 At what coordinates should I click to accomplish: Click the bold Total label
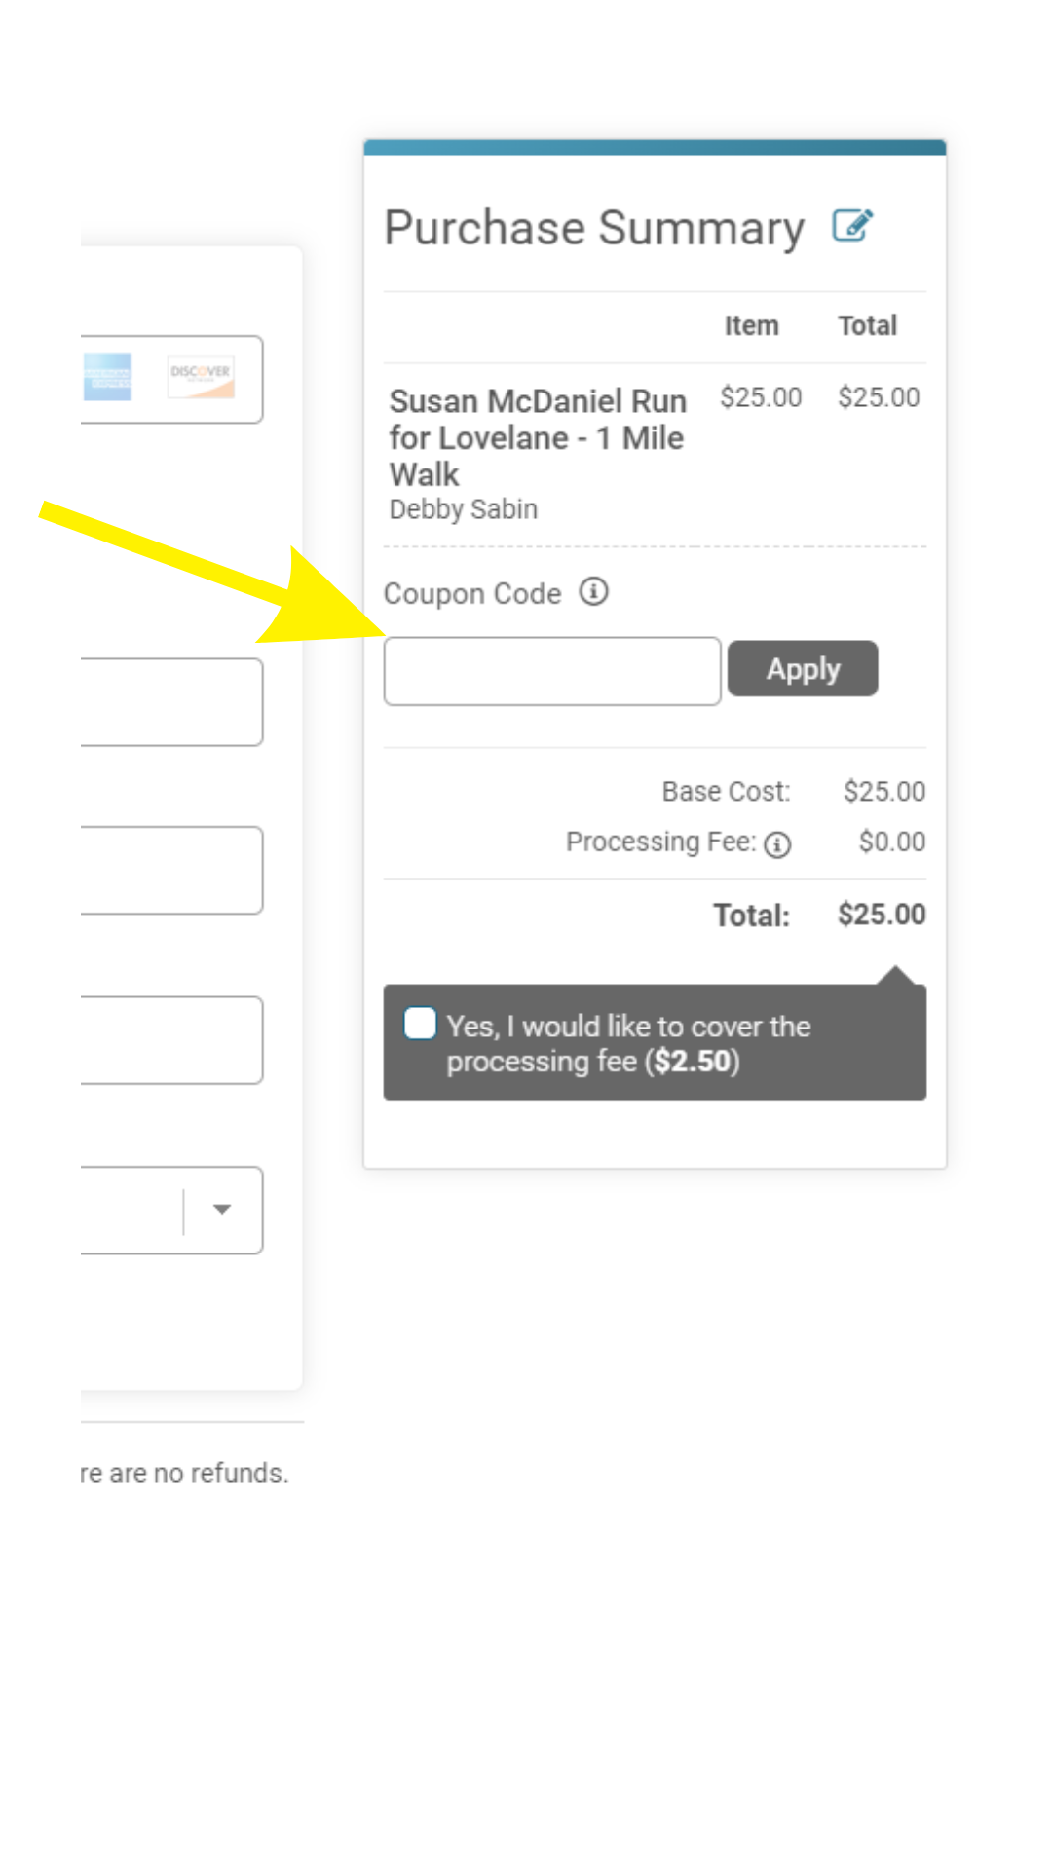[751, 916]
